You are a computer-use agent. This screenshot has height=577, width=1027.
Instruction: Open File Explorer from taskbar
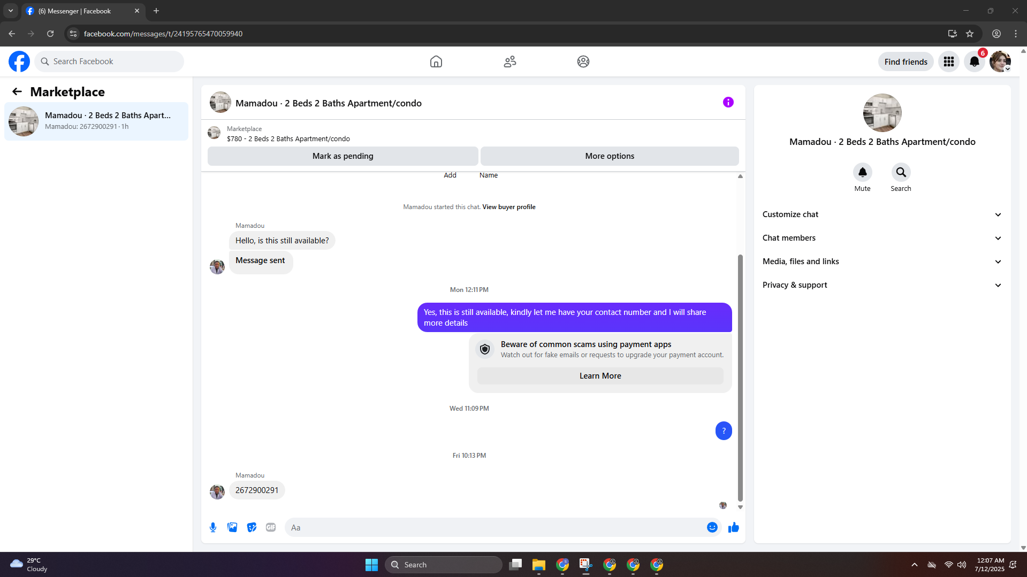539,565
